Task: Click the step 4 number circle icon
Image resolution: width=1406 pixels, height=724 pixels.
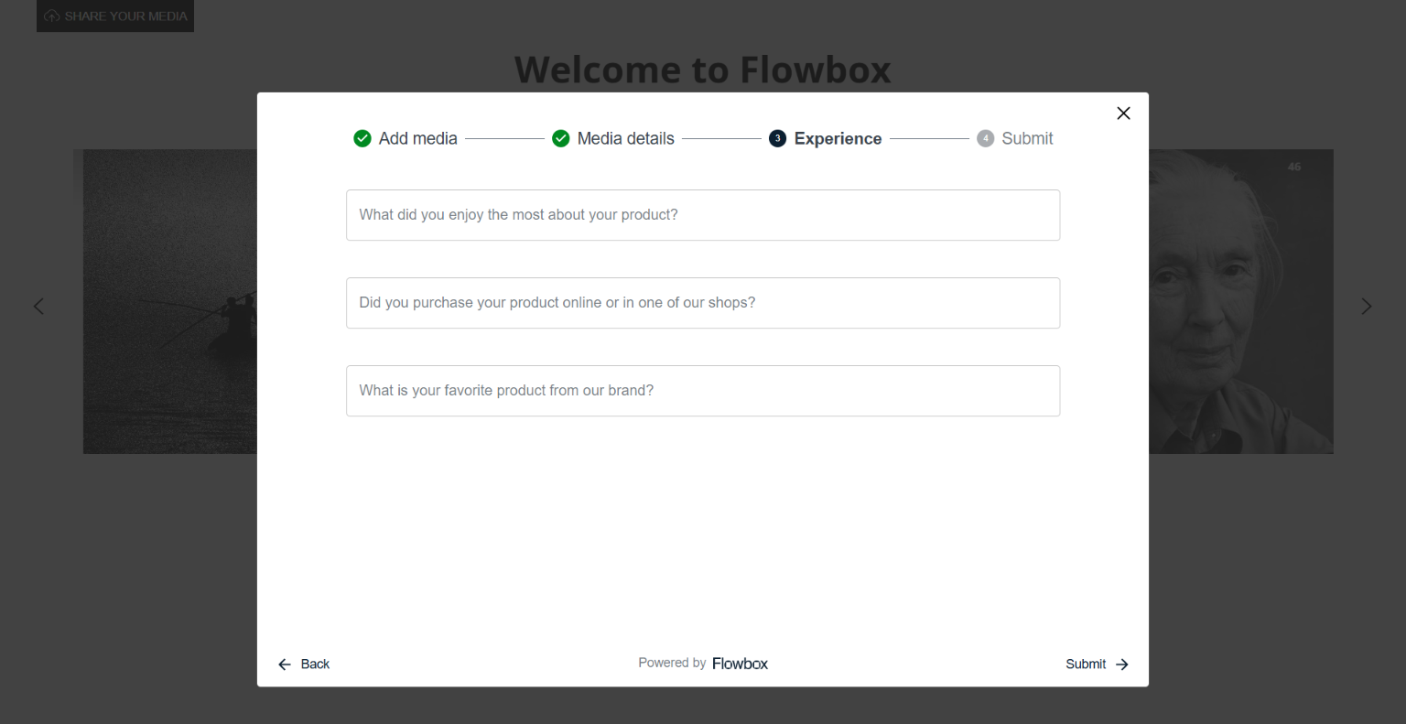Action: tap(985, 139)
